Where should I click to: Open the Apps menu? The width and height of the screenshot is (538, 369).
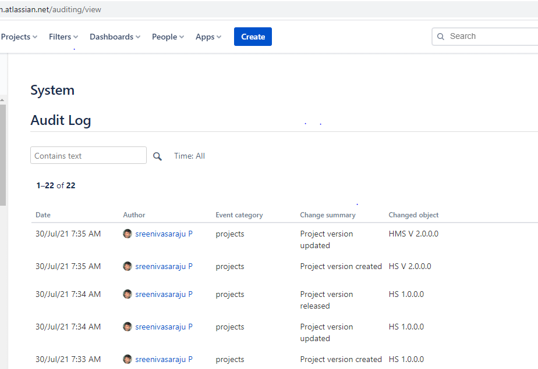pos(208,37)
